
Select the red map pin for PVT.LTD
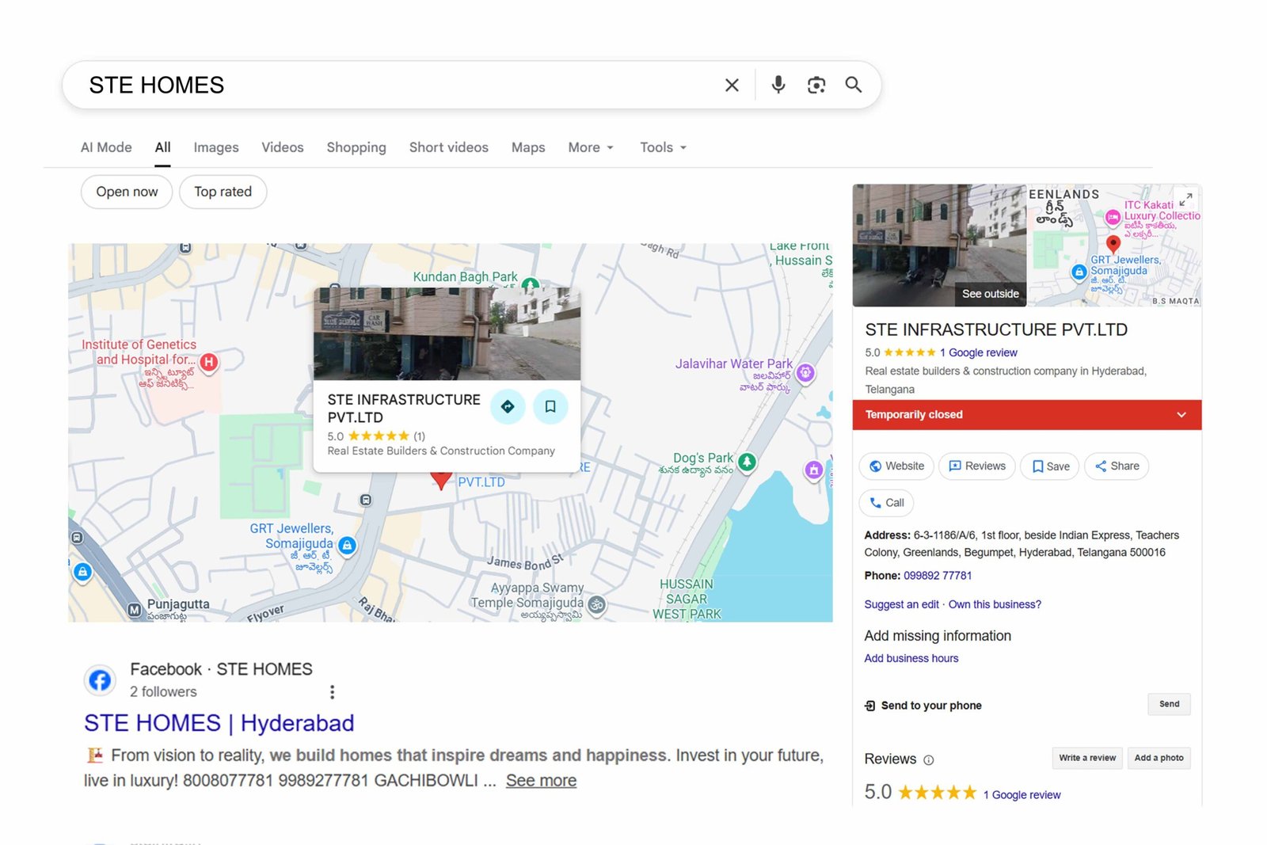tap(441, 478)
